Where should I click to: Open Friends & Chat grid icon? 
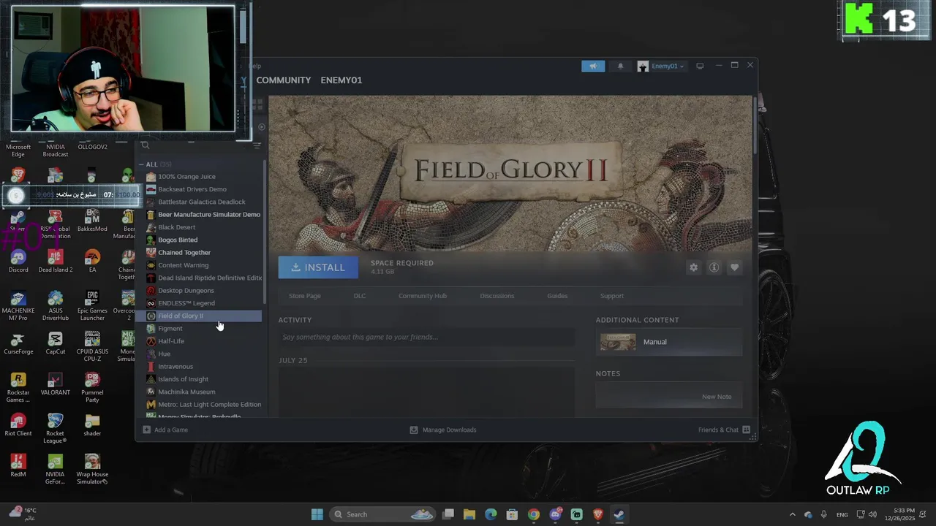(x=746, y=430)
